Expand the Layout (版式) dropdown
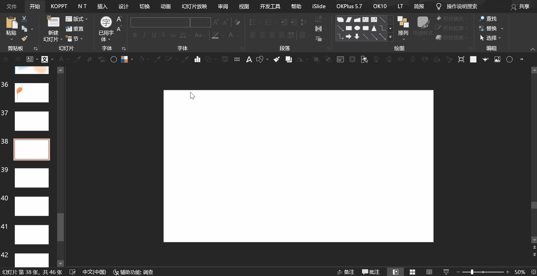The height and width of the screenshot is (276, 537). pyautogui.click(x=77, y=19)
